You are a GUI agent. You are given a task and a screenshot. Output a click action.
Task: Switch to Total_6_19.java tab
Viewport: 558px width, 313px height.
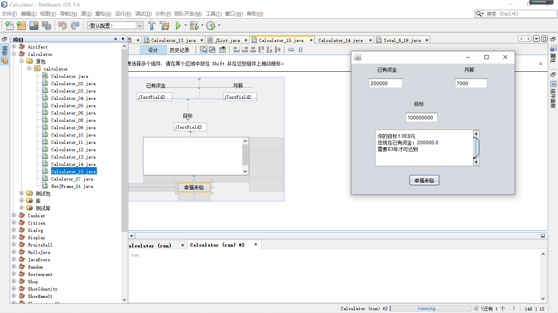[402, 40]
